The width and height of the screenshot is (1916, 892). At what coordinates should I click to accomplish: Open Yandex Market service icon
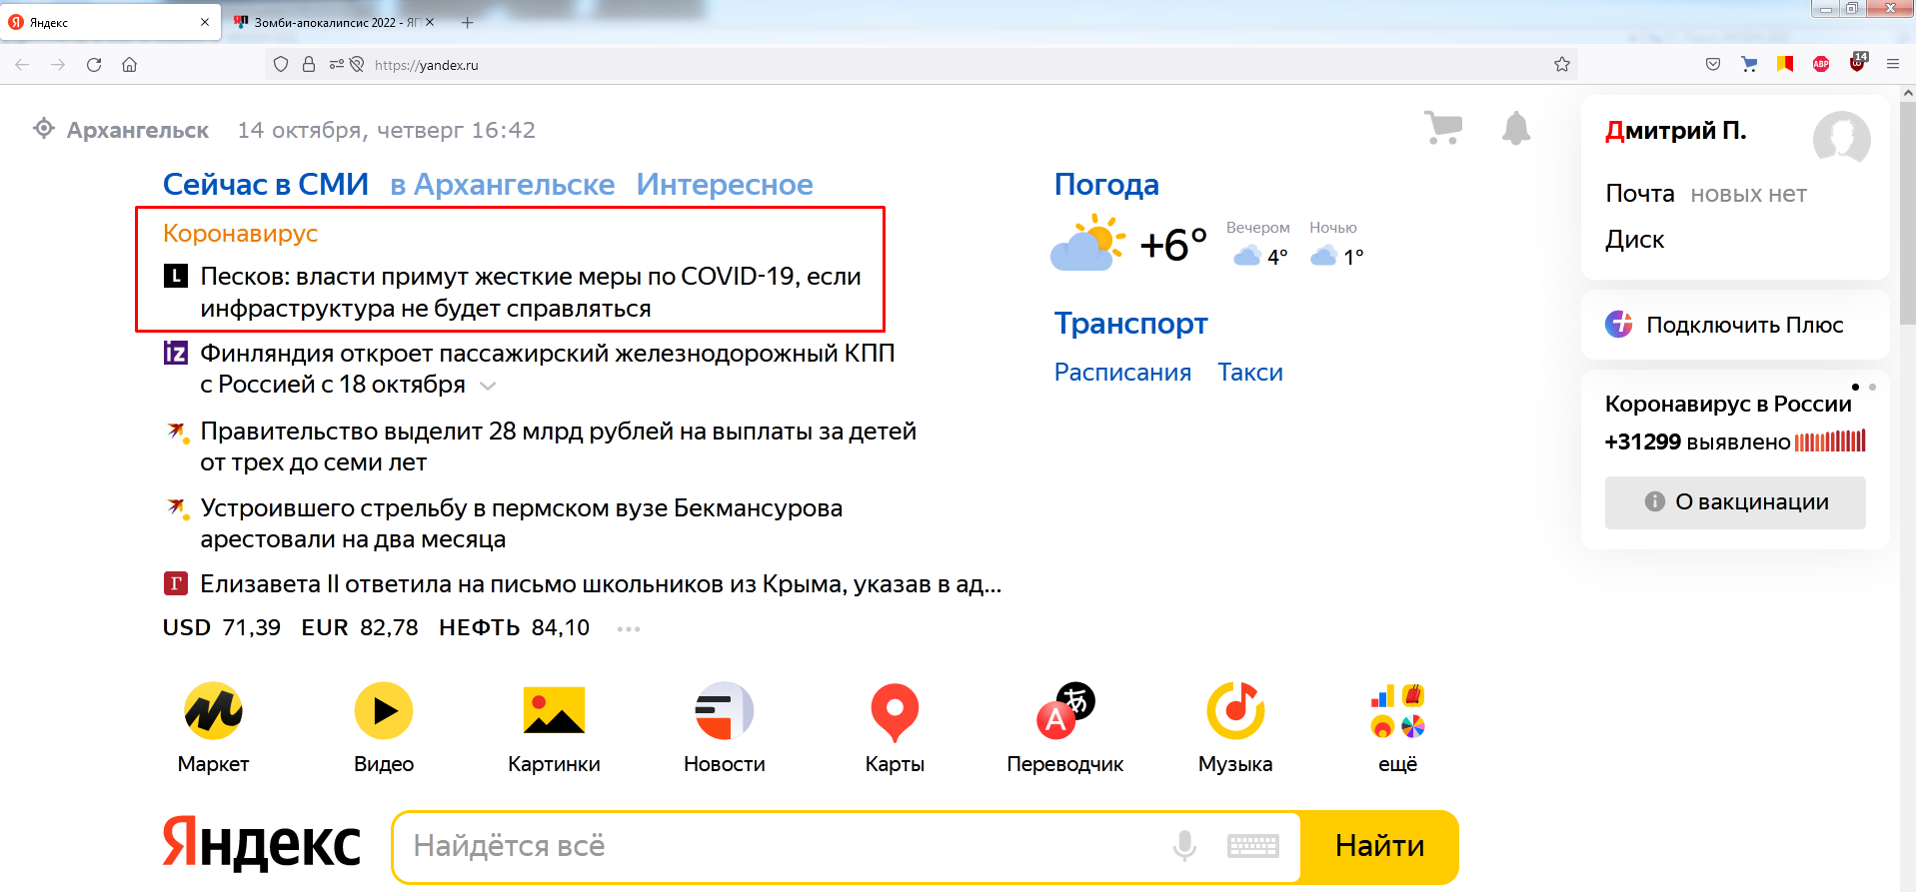[213, 711]
